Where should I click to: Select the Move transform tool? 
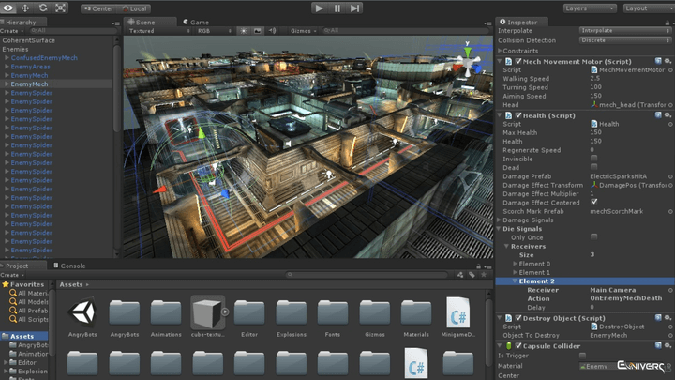click(25, 8)
